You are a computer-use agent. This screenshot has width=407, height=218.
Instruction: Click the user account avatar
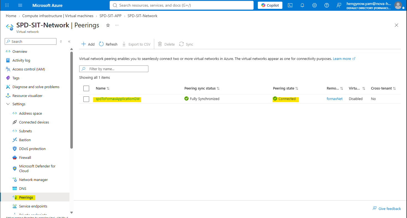coord(398,5)
